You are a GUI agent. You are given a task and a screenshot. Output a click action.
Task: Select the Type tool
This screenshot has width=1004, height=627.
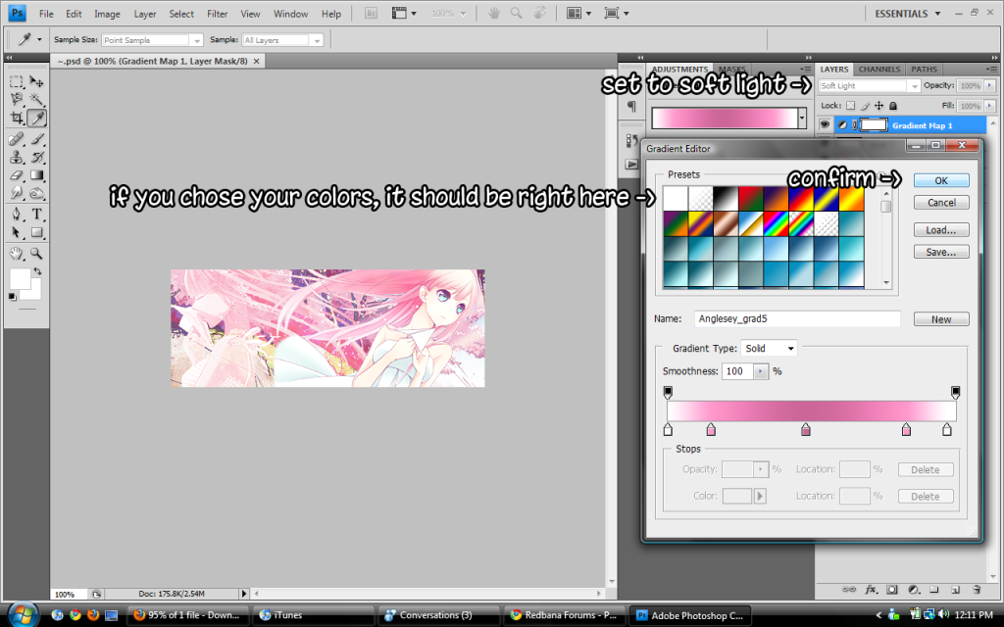(36, 214)
